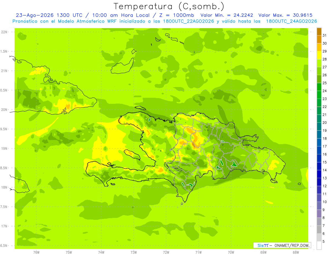Click the "22N" latitude axis label

click(x=4, y=32)
